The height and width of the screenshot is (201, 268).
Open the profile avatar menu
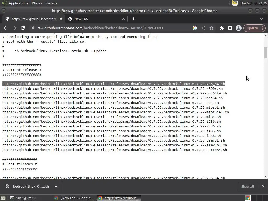[x=239, y=28]
